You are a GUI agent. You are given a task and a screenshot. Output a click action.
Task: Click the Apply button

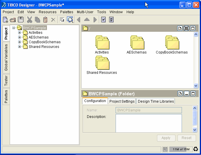pos(166,138)
